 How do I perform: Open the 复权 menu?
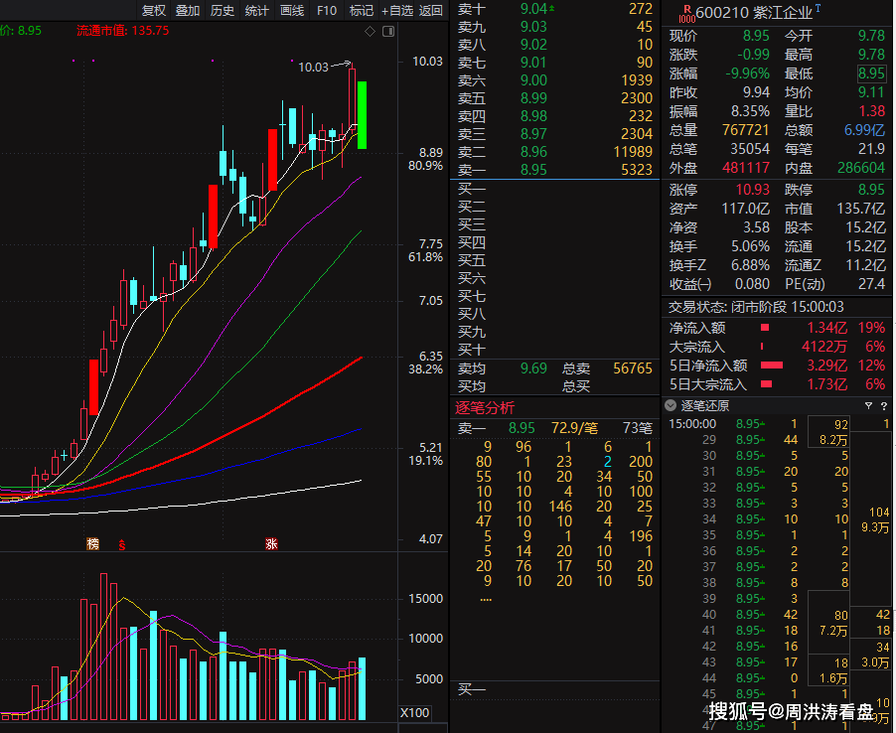click(x=154, y=11)
